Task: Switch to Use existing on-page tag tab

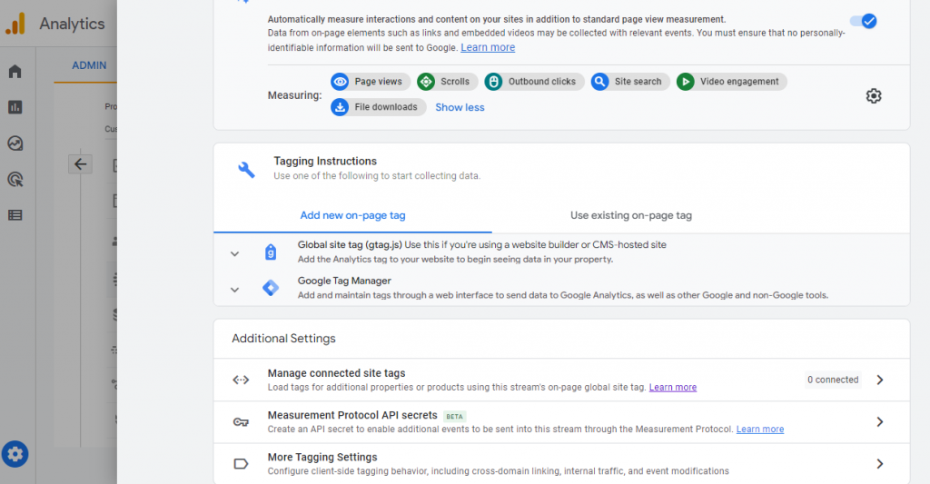Action: click(630, 215)
